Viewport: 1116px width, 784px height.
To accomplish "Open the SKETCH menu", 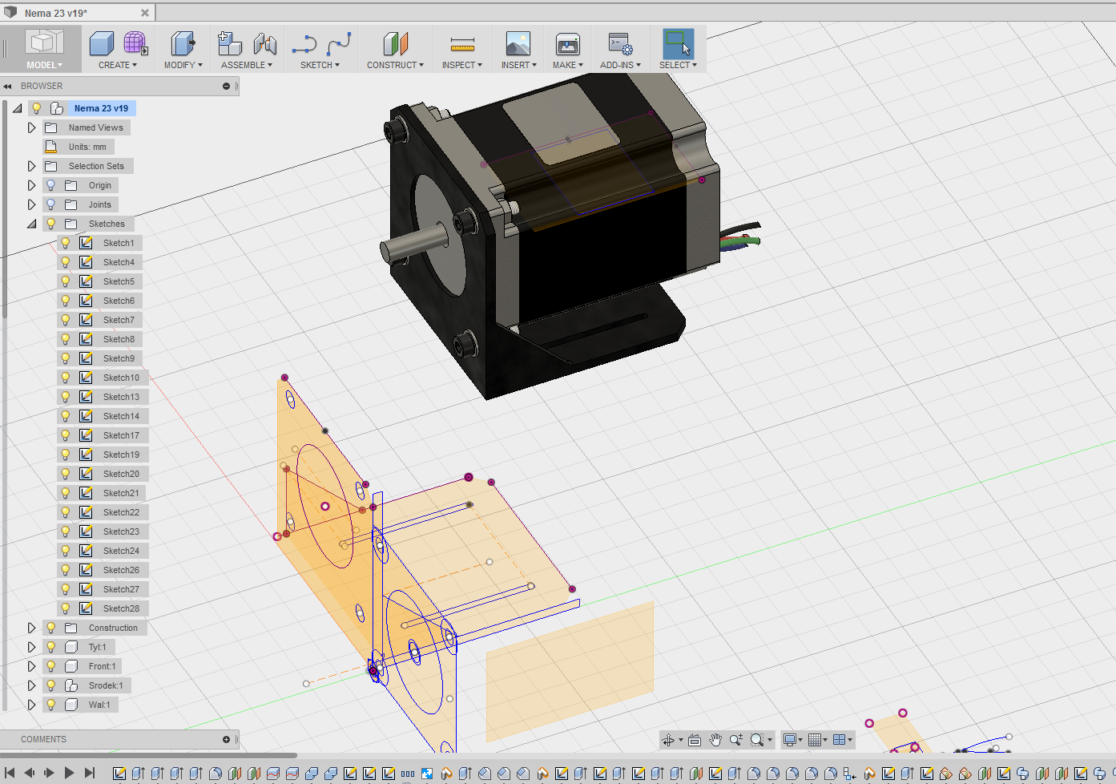I will click(320, 65).
